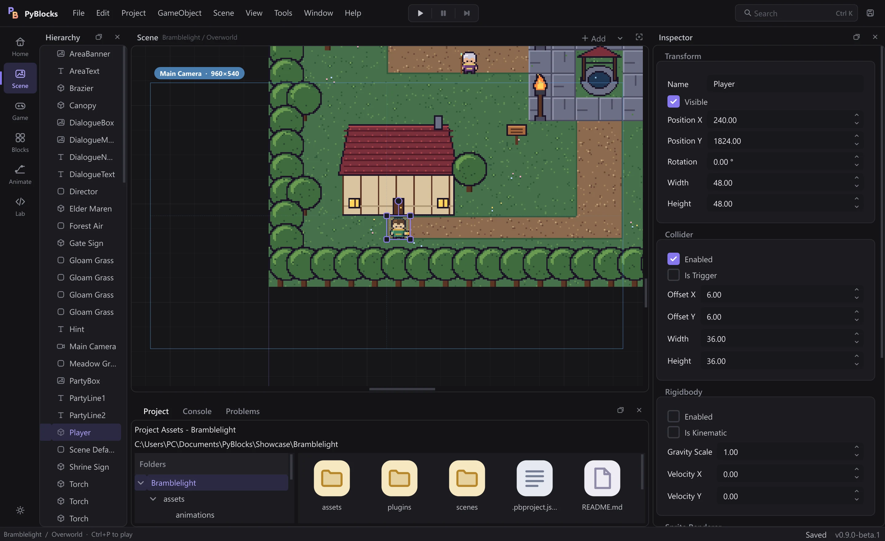
Task: Focus the Search field
Action: pos(796,13)
